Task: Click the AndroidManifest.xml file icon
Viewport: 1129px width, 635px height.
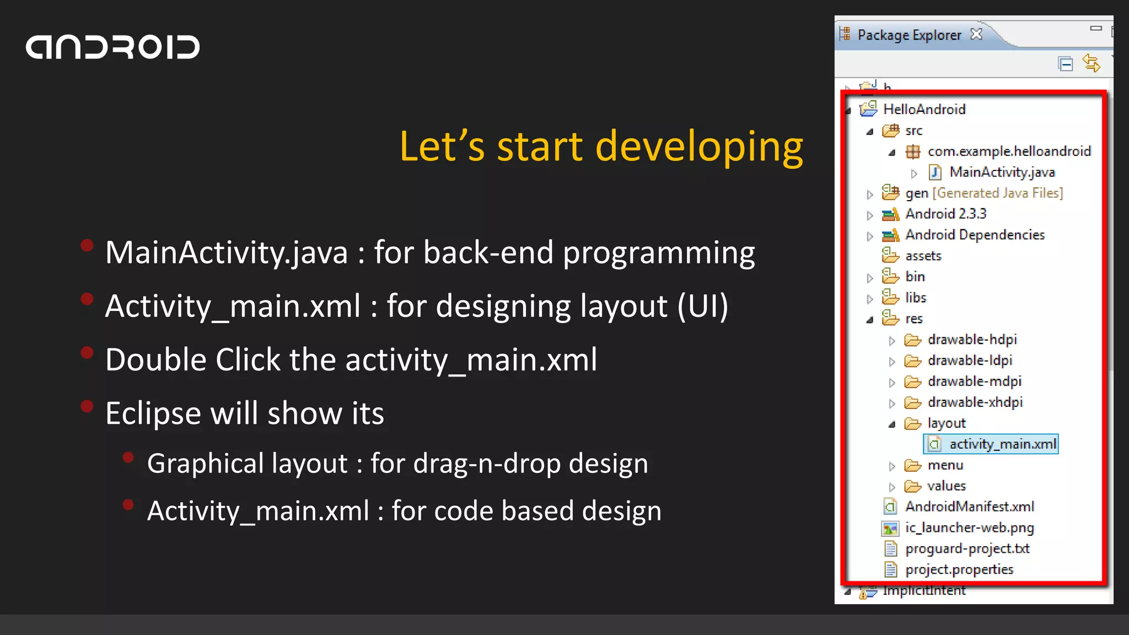Action: 890,507
